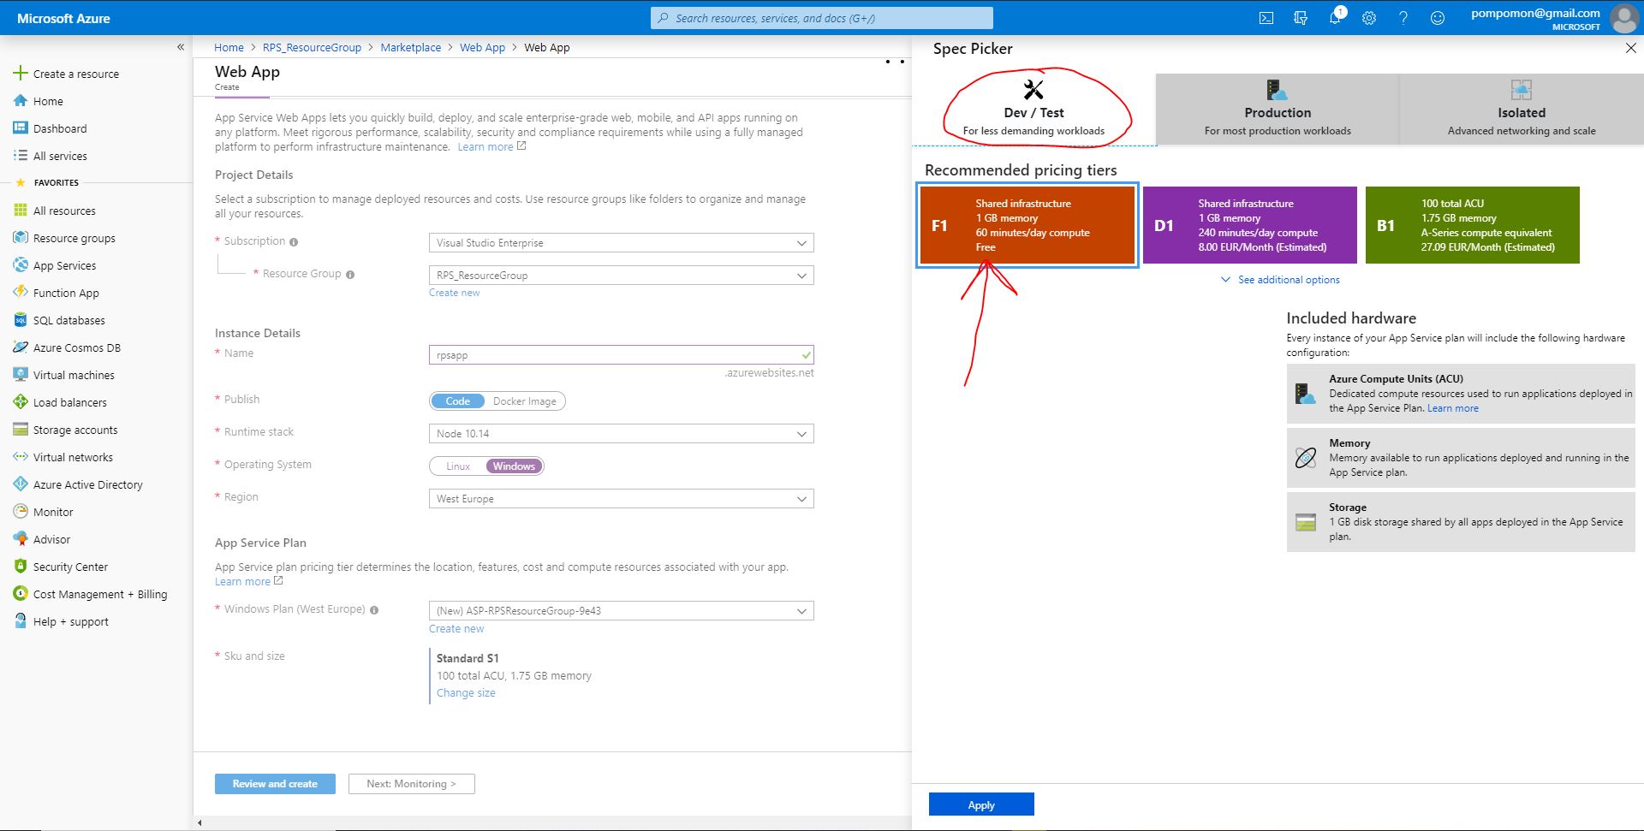Image resolution: width=1644 pixels, height=831 pixels.
Task: Open Help + support icon
Action: tap(21, 621)
